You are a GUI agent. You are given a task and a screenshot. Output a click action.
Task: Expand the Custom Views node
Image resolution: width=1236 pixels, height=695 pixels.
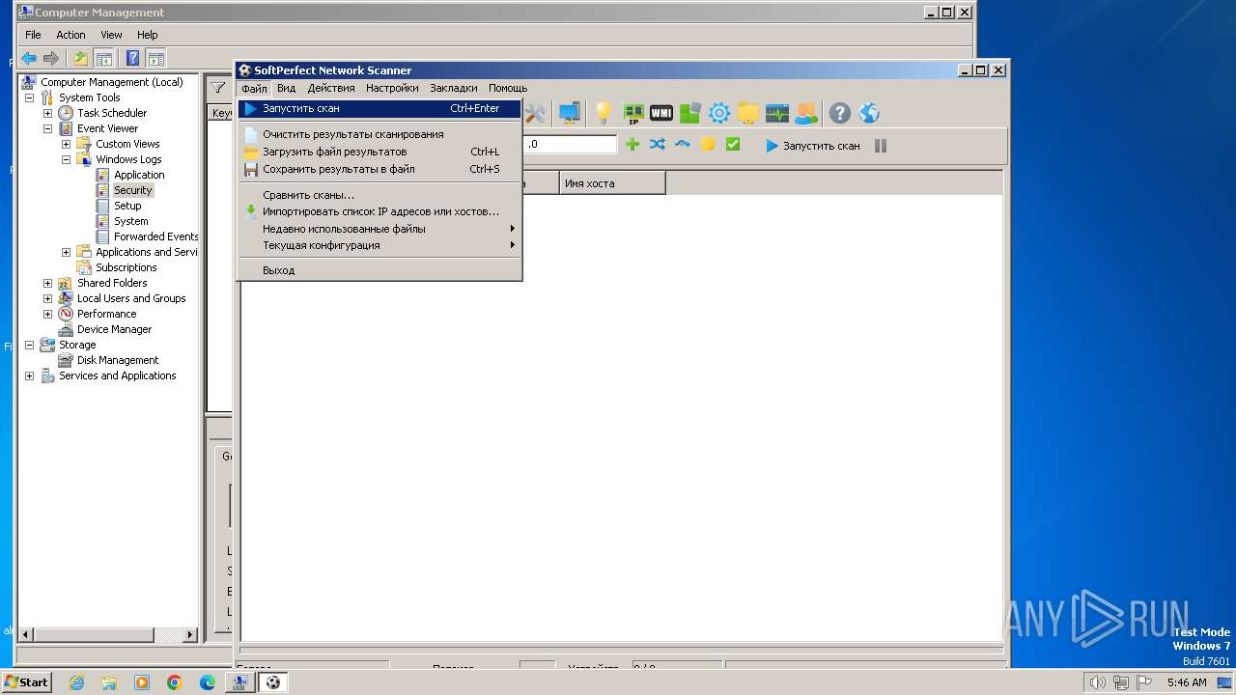[x=66, y=144]
